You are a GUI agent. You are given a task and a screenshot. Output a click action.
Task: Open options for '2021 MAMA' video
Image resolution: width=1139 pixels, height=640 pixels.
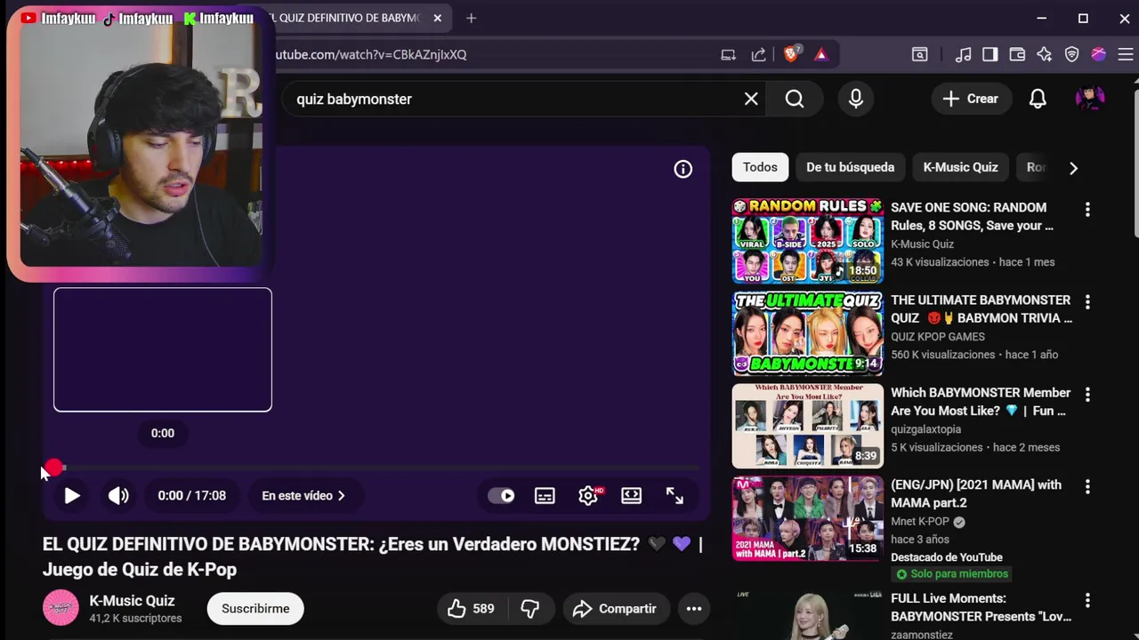click(1087, 487)
